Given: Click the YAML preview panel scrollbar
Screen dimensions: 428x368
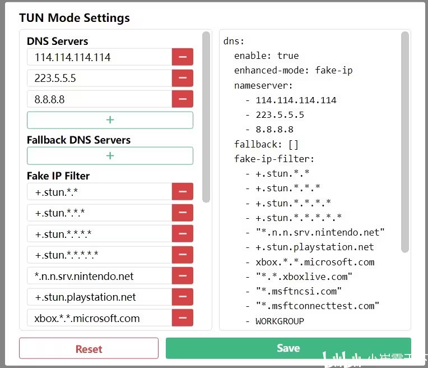Looking at the screenshot, I should click(405, 141).
